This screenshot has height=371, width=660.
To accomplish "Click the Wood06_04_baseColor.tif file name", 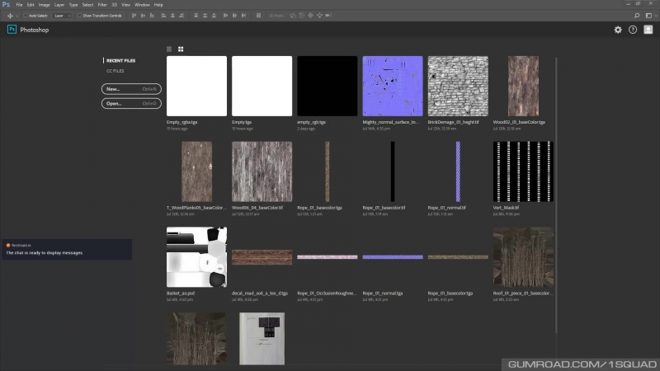I will 257,208.
